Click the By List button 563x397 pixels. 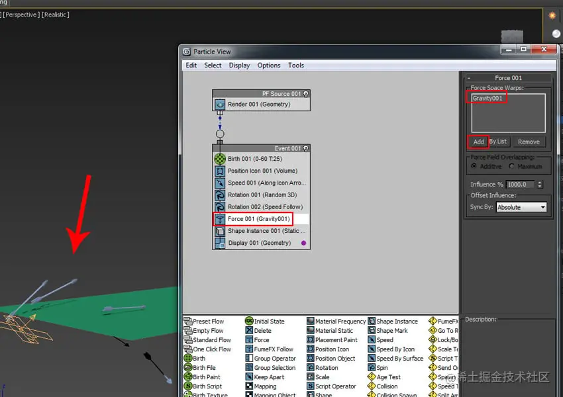click(498, 142)
